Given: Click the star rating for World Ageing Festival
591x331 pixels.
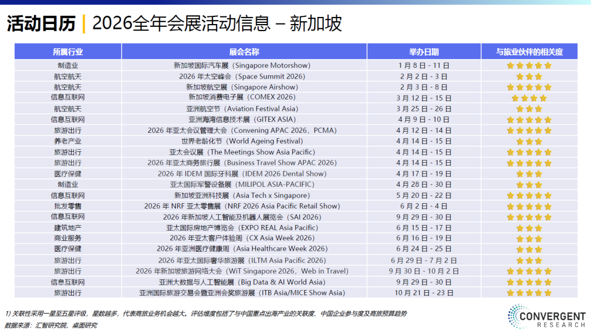Looking at the screenshot, I should coord(529,141).
